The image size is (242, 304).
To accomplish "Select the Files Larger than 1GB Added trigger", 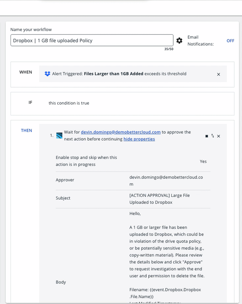I will [x=114, y=74].
